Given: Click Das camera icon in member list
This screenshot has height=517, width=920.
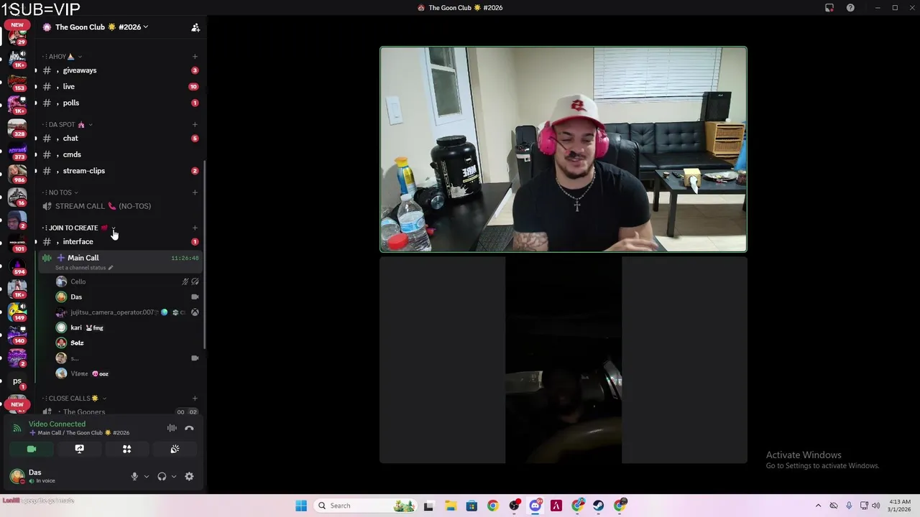Looking at the screenshot, I should coord(195,297).
